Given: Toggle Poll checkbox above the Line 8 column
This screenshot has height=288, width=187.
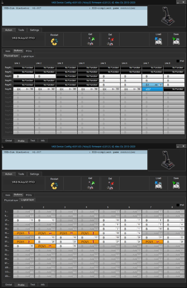Looking at the screenshot, I should point(178,61).
